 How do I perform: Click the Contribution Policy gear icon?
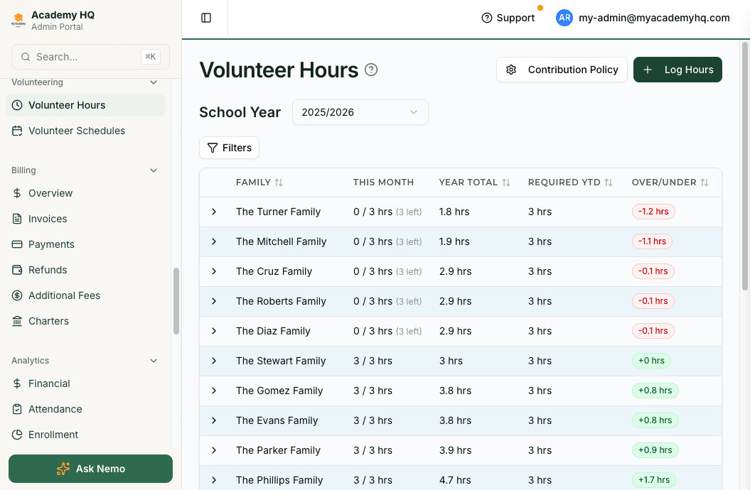511,70
